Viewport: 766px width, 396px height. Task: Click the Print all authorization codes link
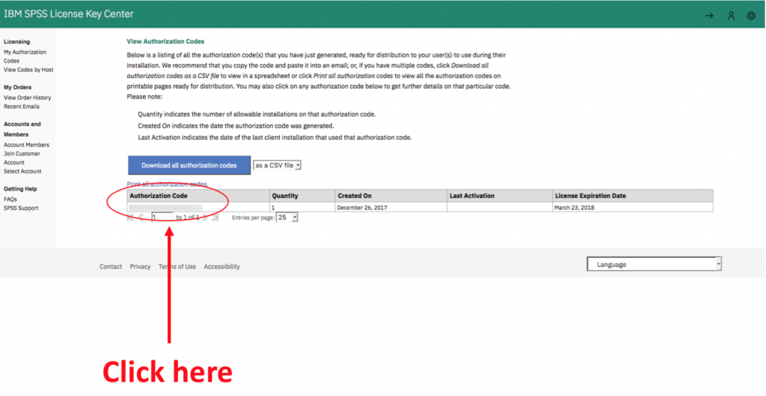coord(167,184)
